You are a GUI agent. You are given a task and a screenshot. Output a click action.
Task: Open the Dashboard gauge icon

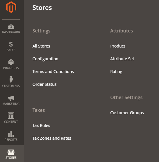[x=11, y=27]
